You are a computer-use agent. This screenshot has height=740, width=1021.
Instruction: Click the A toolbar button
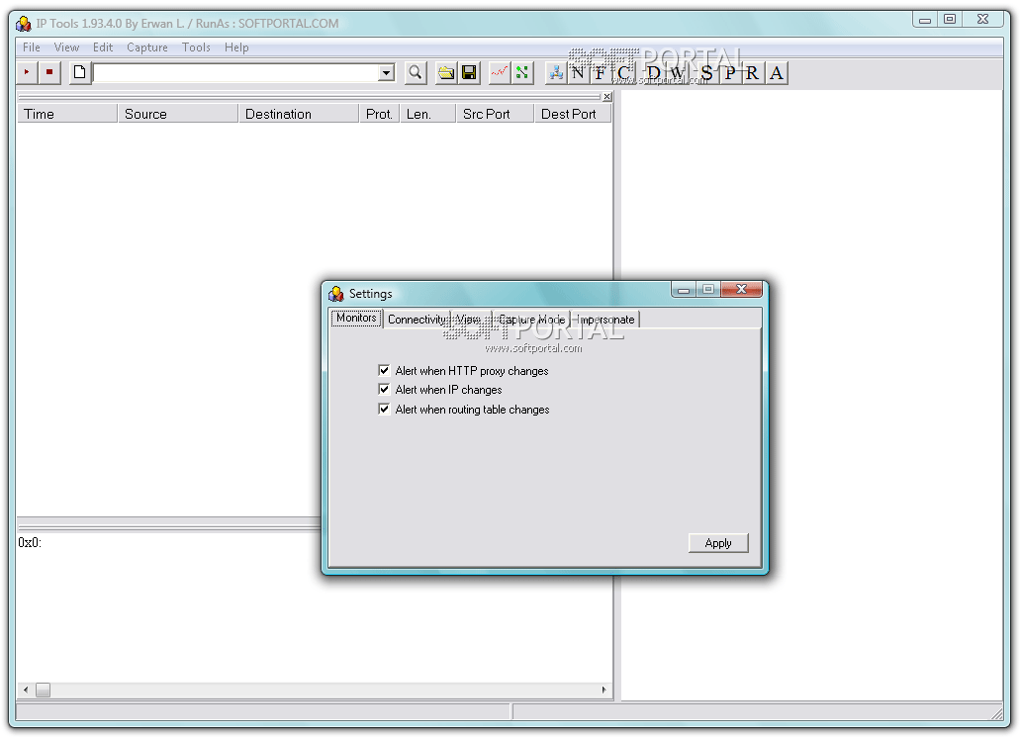pos(777,72)
